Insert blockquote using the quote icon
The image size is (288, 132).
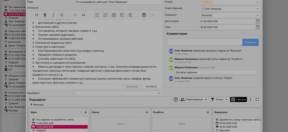point(83,15)
